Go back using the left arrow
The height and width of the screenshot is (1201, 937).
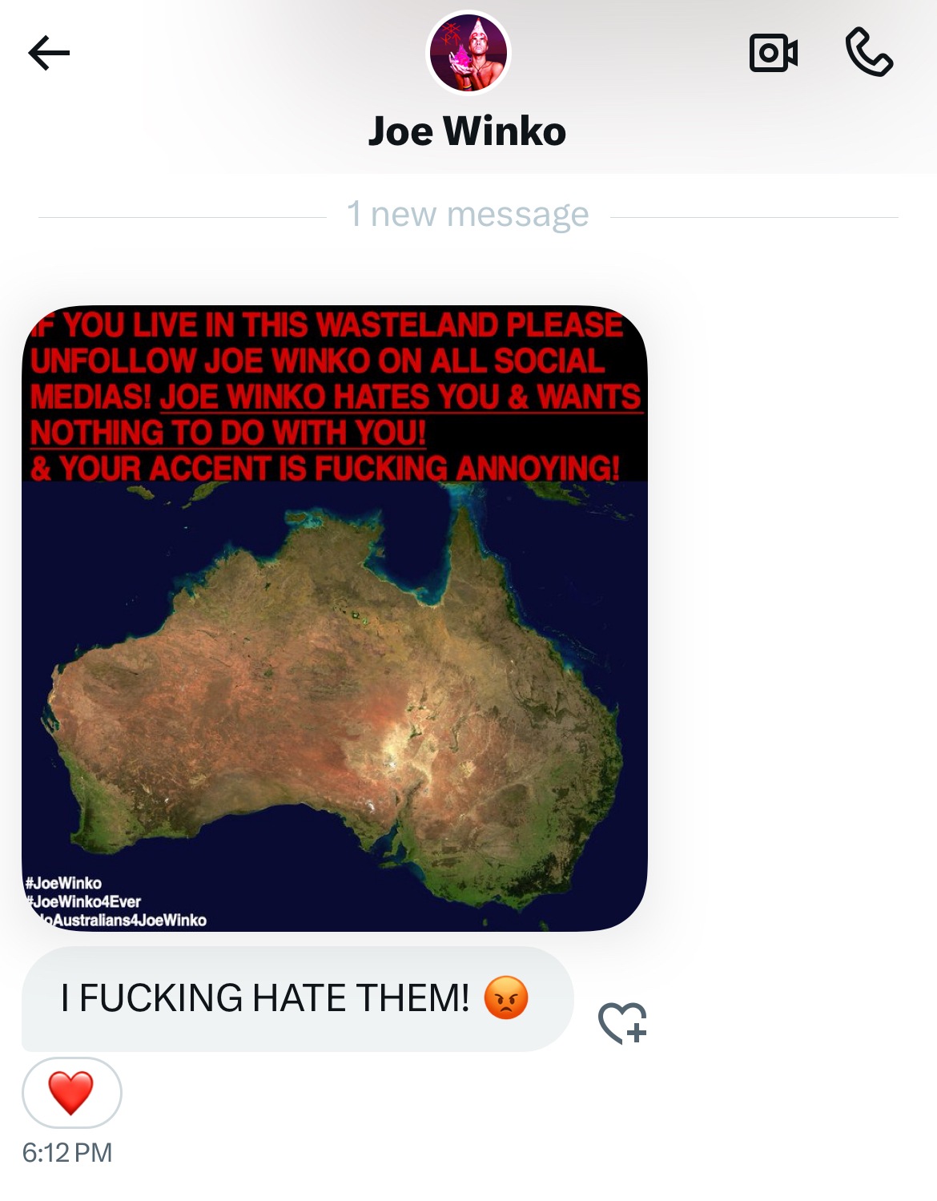tap(49, 54)
